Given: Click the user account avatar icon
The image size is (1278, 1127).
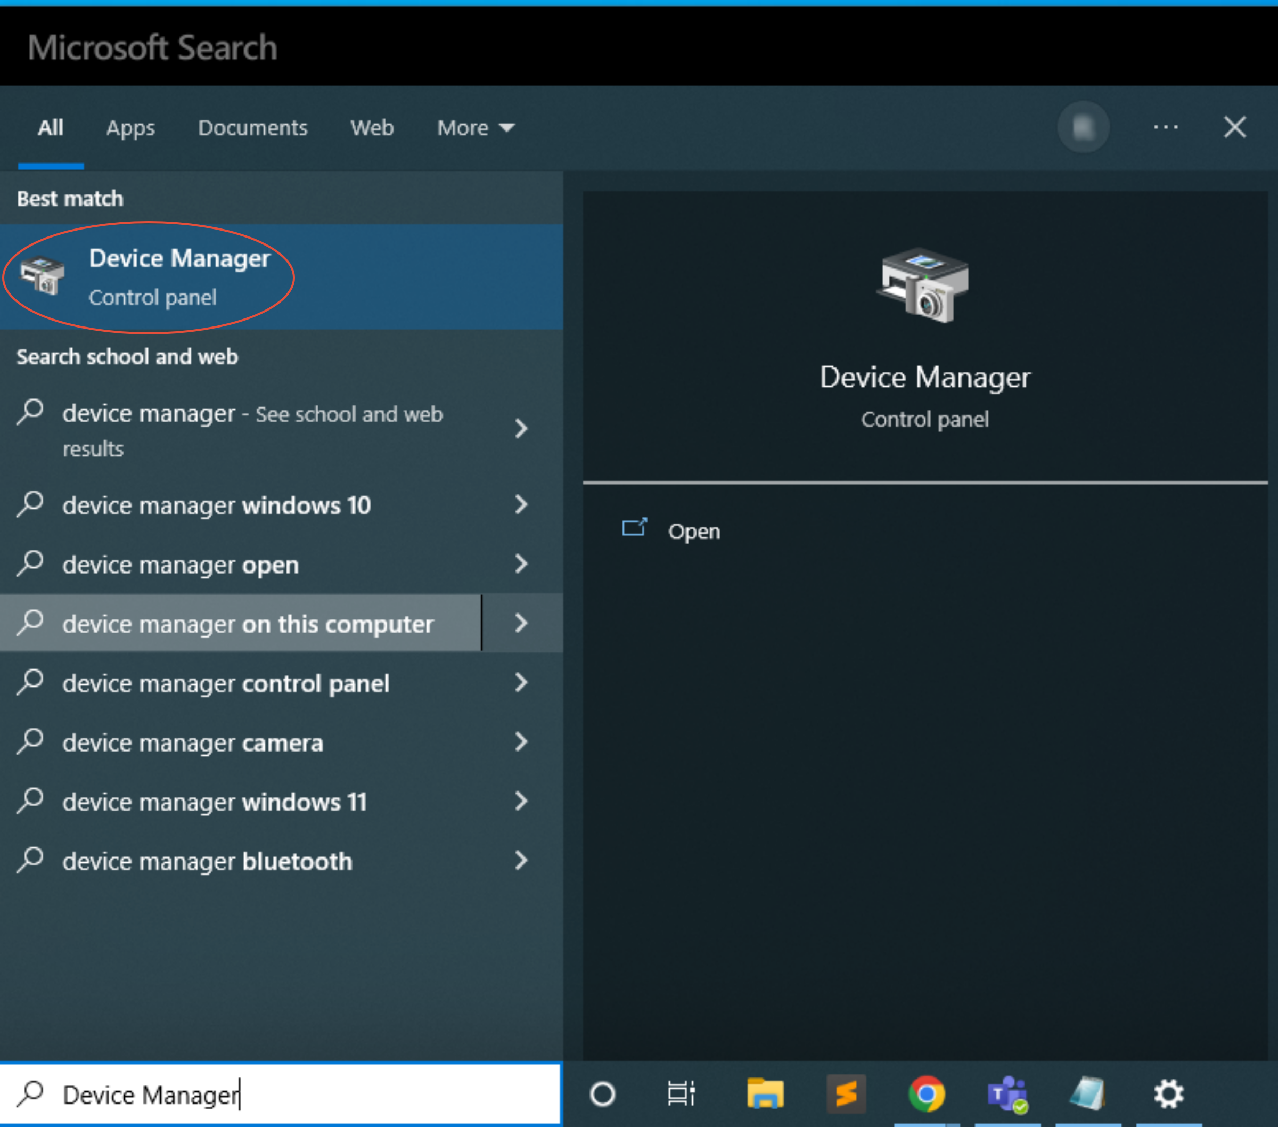Looking at the screenshot, I should [x=1083, y=127].
